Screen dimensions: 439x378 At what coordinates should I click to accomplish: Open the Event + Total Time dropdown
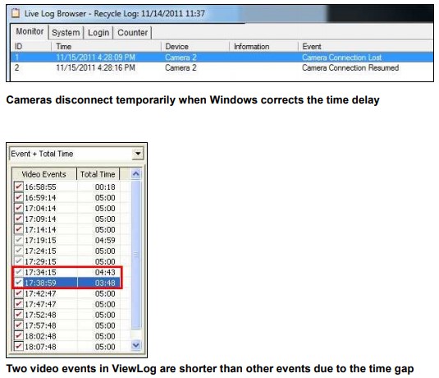138,154
